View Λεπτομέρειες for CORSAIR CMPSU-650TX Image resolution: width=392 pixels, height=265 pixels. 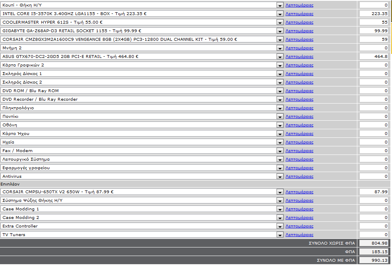pyautogui.click(x=299, y=192)
